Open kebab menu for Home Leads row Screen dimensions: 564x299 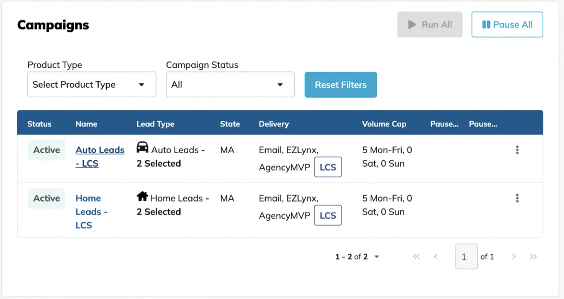pos(517,198)
